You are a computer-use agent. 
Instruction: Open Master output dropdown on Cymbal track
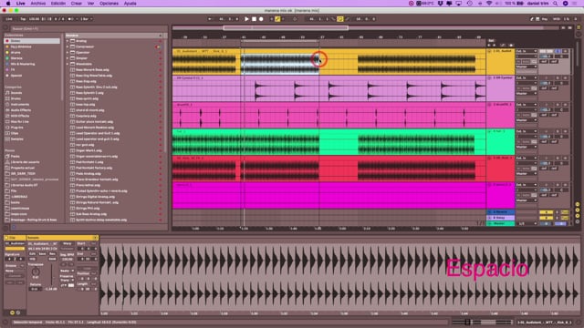(527, 94)
